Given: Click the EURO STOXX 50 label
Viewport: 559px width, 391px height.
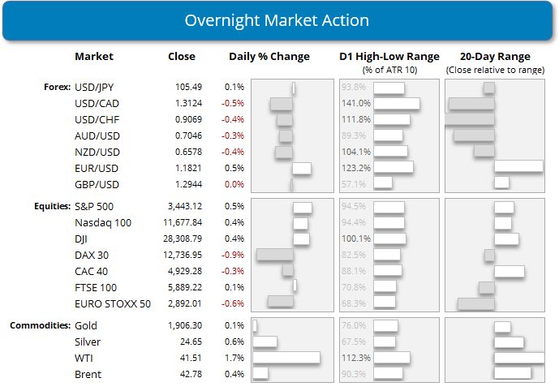Looking at the screenshot, I should 112,302.
